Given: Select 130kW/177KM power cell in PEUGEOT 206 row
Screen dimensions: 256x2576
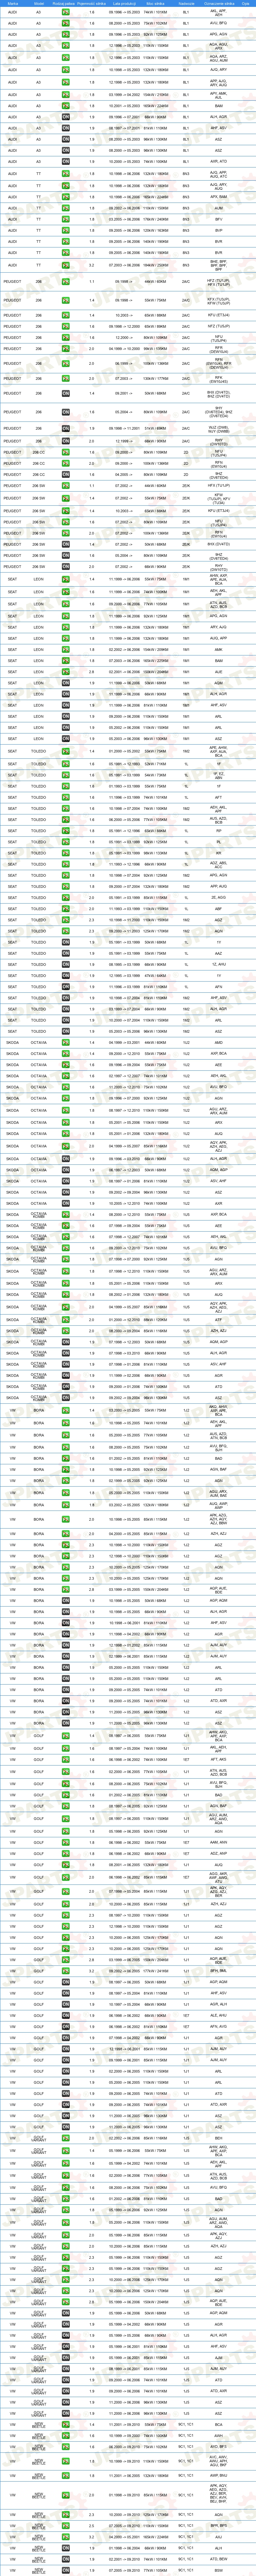Looking at the screenshot, I should (x=156, y=379).
